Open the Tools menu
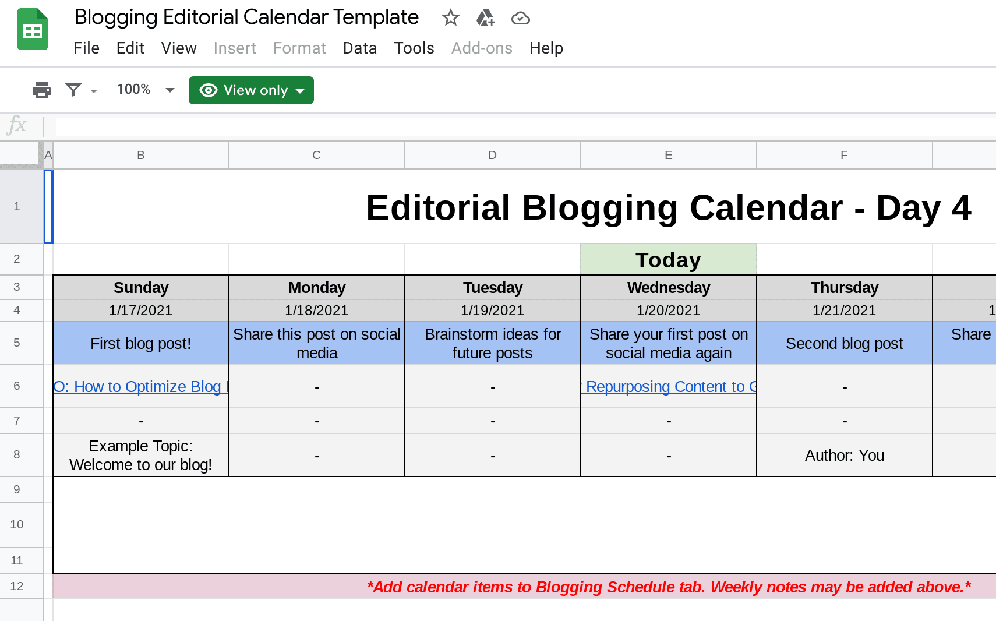The image size is (996, 621). pos(414,48)
